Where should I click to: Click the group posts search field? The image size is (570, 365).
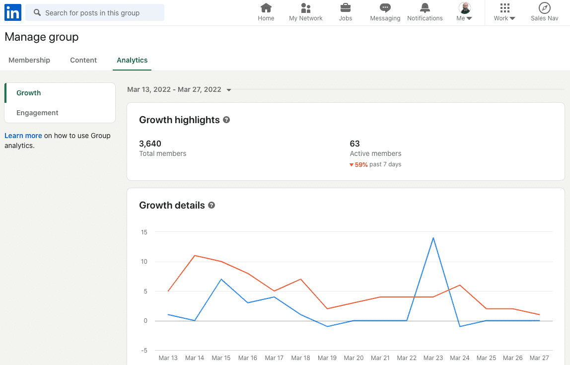pos(95,13)
